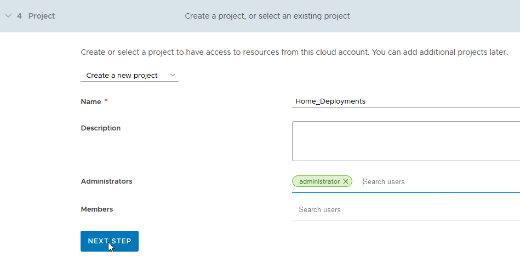Image resolution: width=520 pixels, height=256 pixels.
Task: Click the required asterisk next to Name
Action: coord(106,101)
